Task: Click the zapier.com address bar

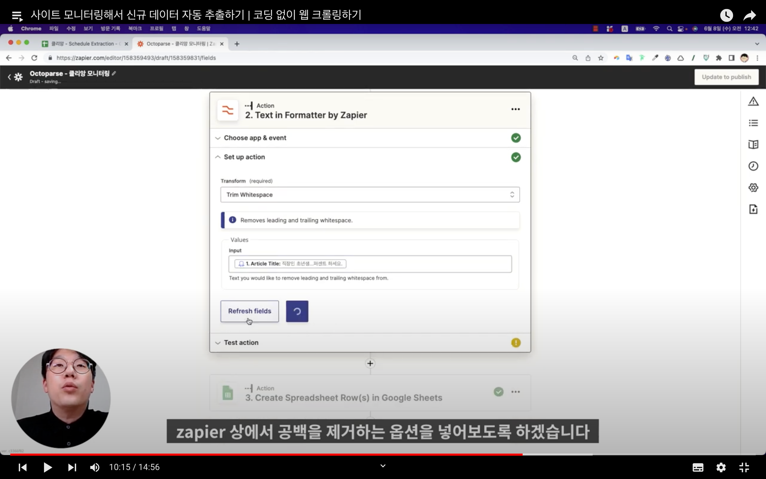Action: click(x=136, y=58)
